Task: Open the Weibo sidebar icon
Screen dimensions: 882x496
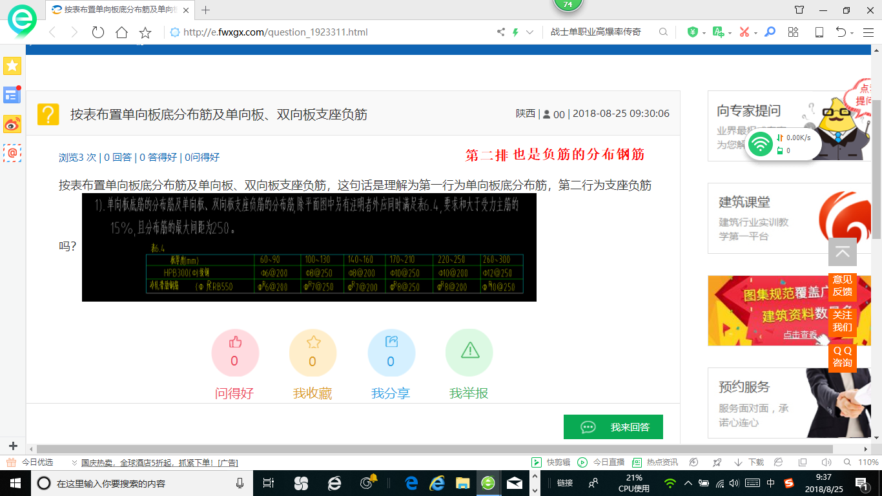Action: [12, 124]
